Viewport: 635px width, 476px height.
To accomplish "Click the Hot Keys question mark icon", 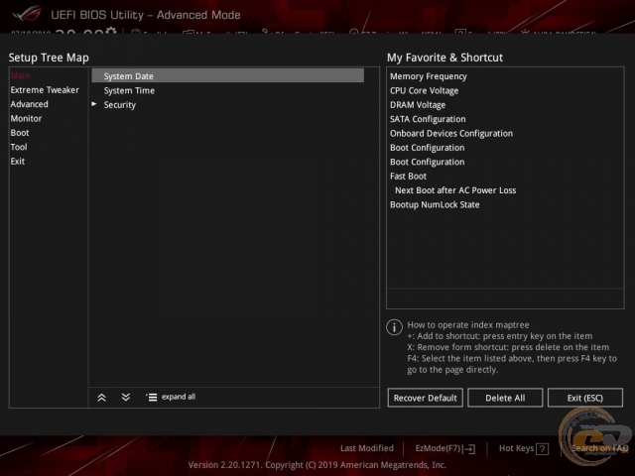I will tap(542, 449).
